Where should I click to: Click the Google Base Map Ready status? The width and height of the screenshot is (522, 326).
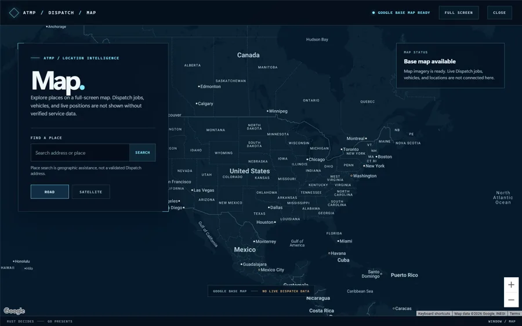(x=401, y=13)
